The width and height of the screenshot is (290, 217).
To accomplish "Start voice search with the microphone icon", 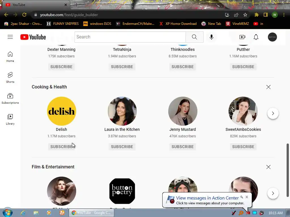I will click(x=211, y=37).
